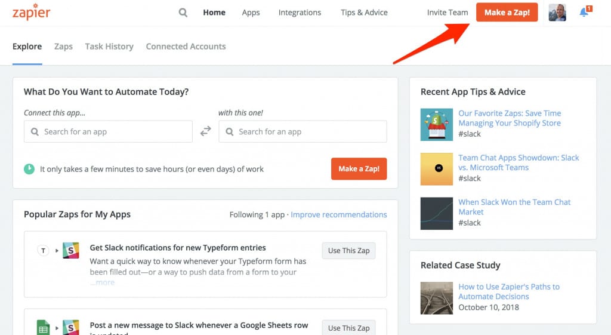Open 'Get Slack notifications for new Typeform entries' title

[178, 248]
